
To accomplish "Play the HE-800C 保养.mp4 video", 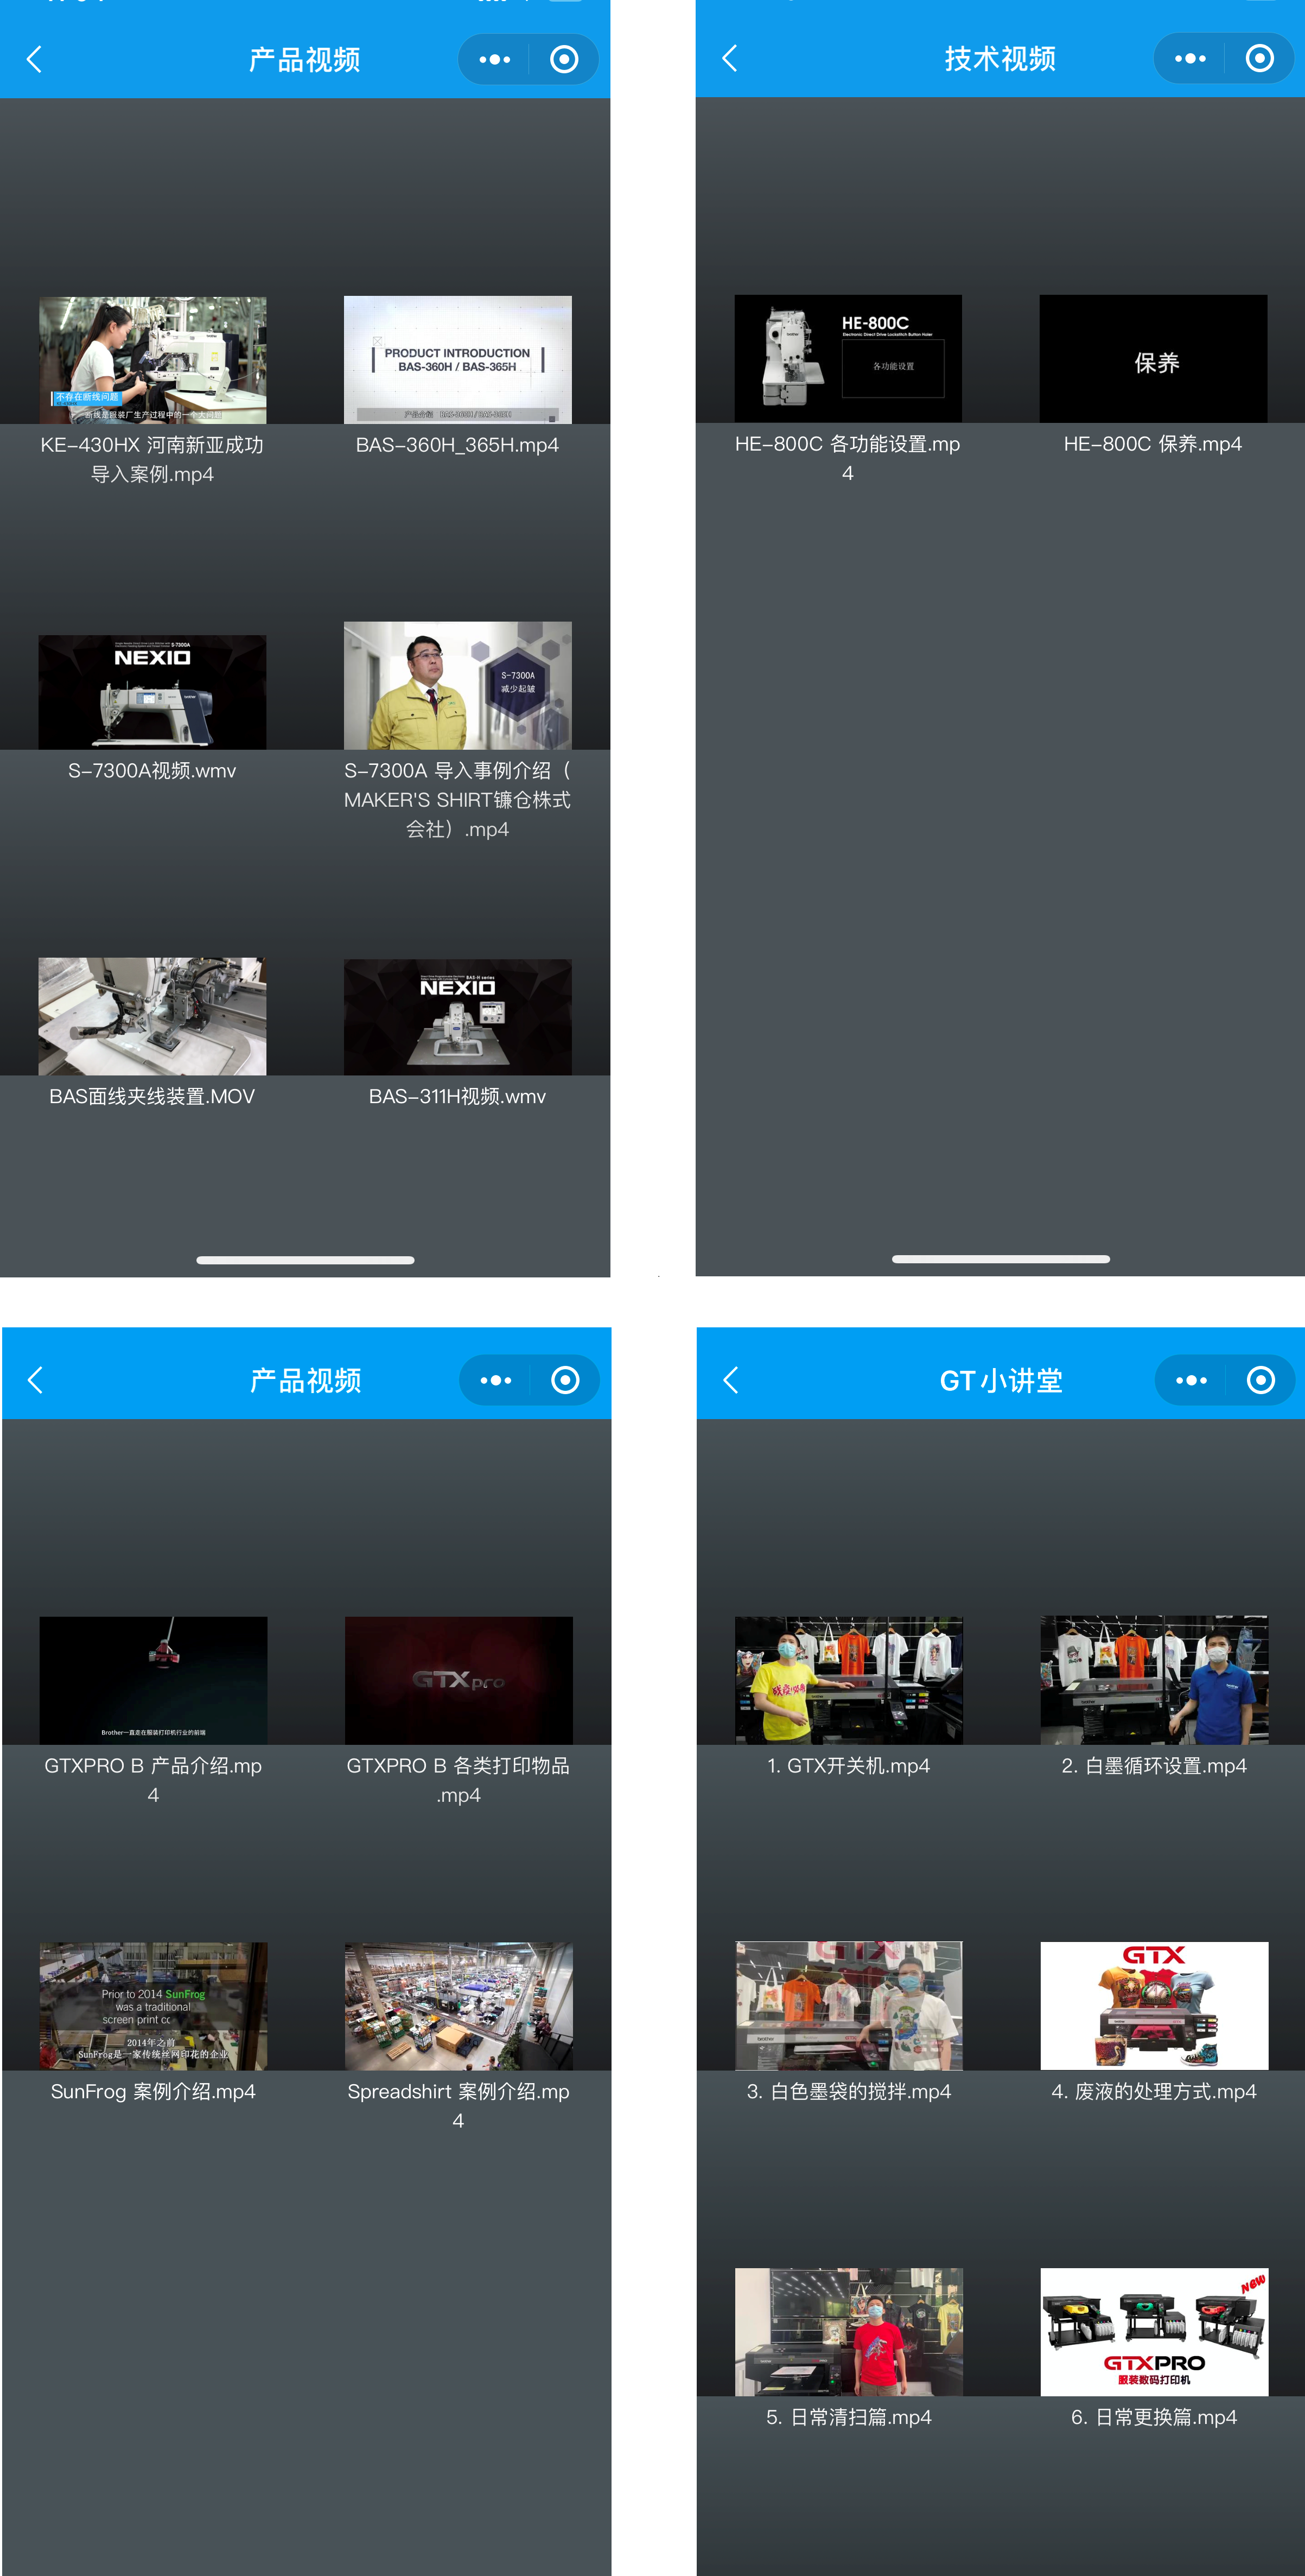I will coord(1153,358).
